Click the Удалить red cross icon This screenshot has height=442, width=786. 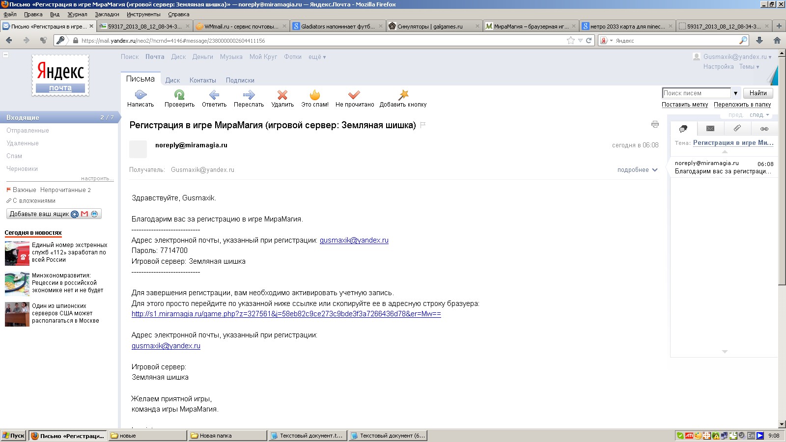pyautogui.click(x=282, y=95)
